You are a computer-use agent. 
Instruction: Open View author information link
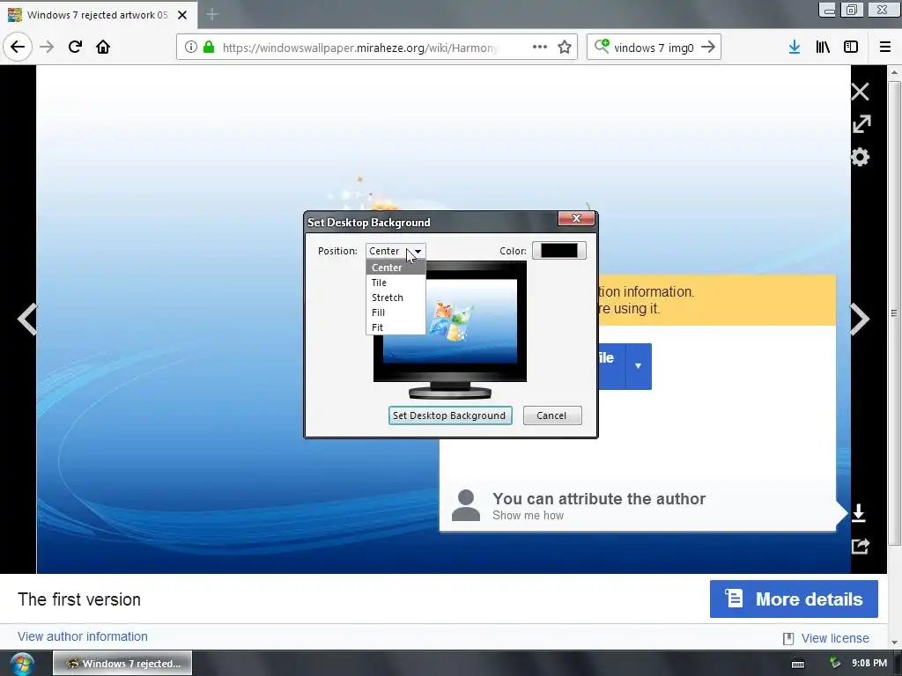click(x=83, y=636)
